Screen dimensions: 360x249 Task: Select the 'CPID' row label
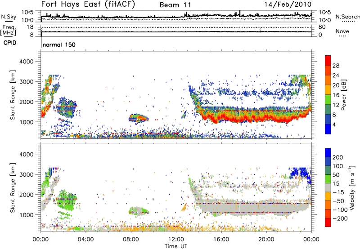10,43
